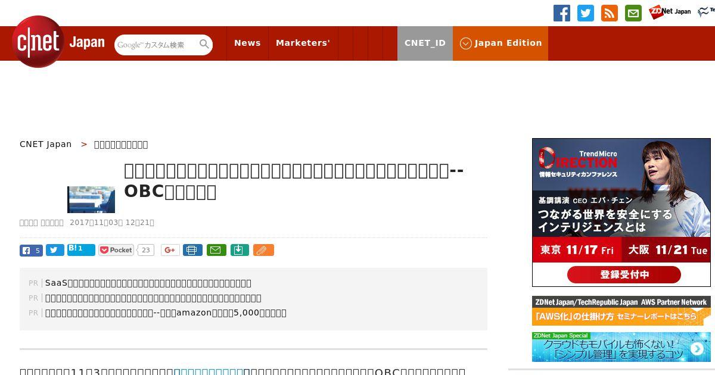Open the Twitter icon in the top bar

586,13
